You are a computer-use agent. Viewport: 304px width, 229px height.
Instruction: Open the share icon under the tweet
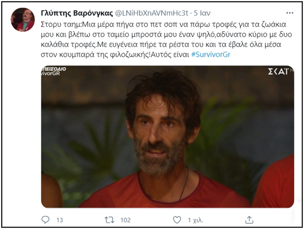point(249,220)
